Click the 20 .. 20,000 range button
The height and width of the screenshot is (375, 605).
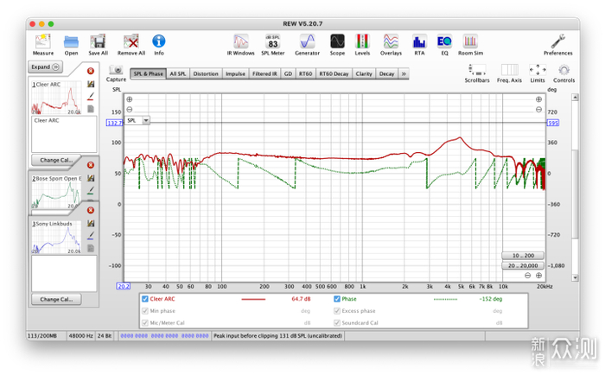pyautogui.click(x=525, y=266)
